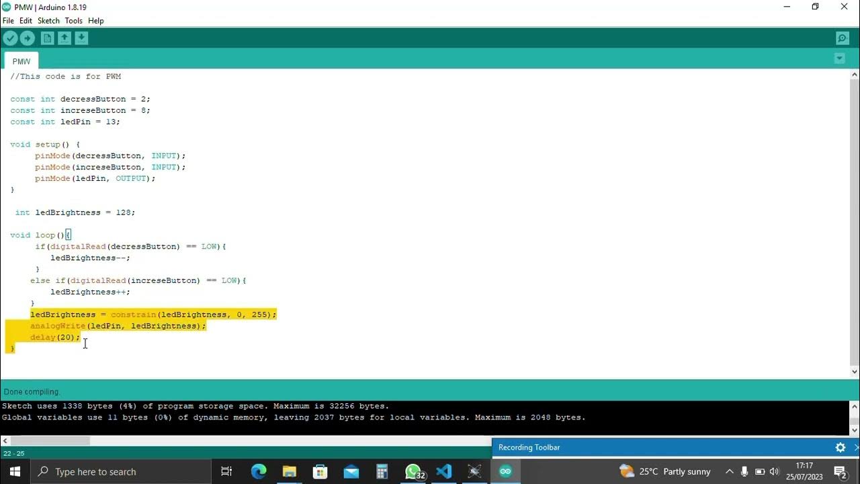The image size is (860, 484).
Task: Select the PMW sketch tab
Action: coord(21,61)
